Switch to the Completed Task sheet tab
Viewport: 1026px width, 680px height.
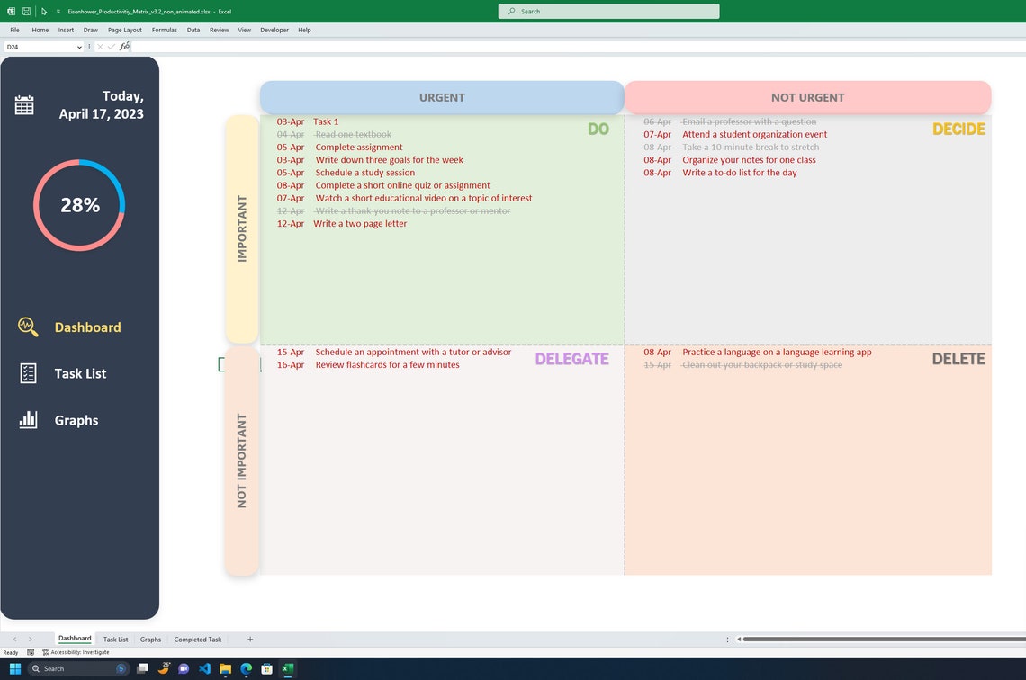(x=197, y=639)
